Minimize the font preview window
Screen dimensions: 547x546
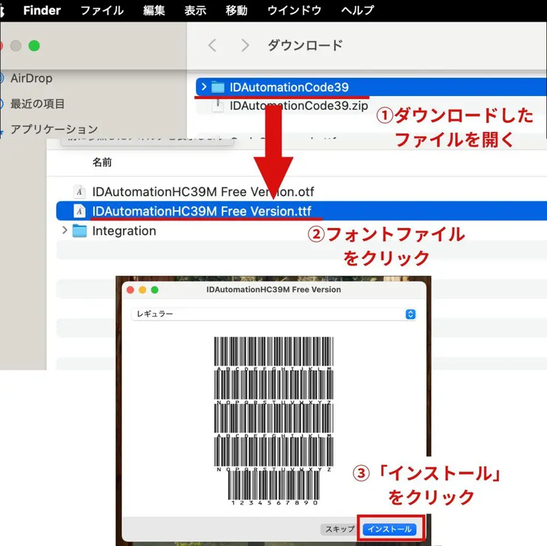(x=142, y=290)
